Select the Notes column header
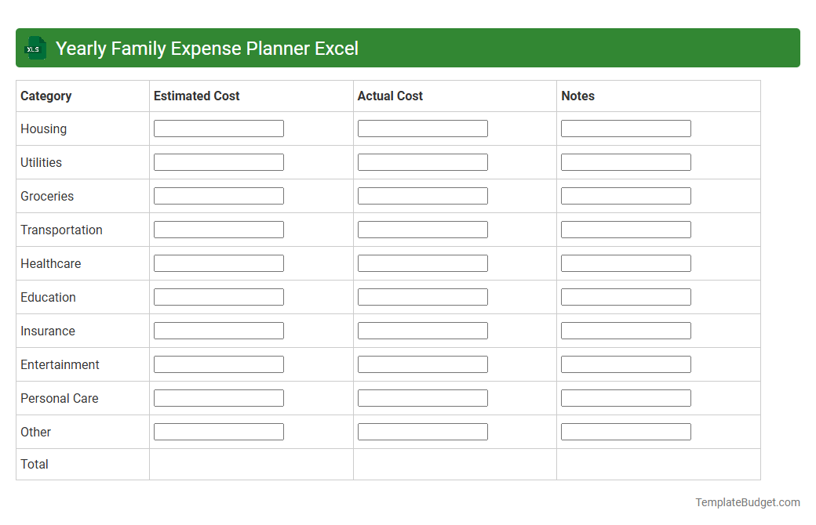The height and width of the screenshot is (525, 816). 578,96
